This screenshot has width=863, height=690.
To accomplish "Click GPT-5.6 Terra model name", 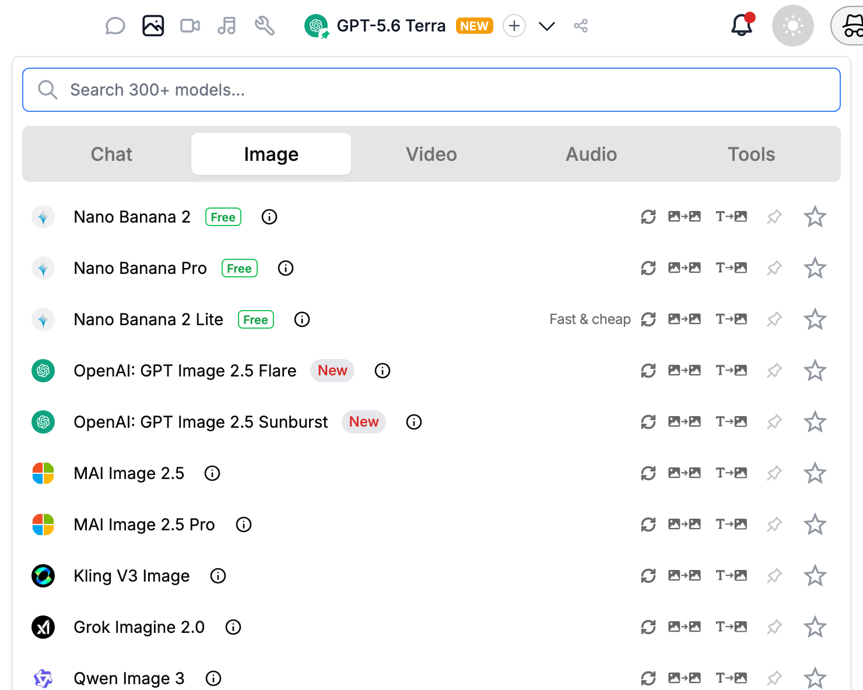I will [x=391, y=26].
